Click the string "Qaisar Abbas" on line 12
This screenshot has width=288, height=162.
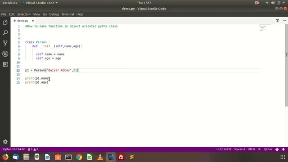(x=59, y=70)
